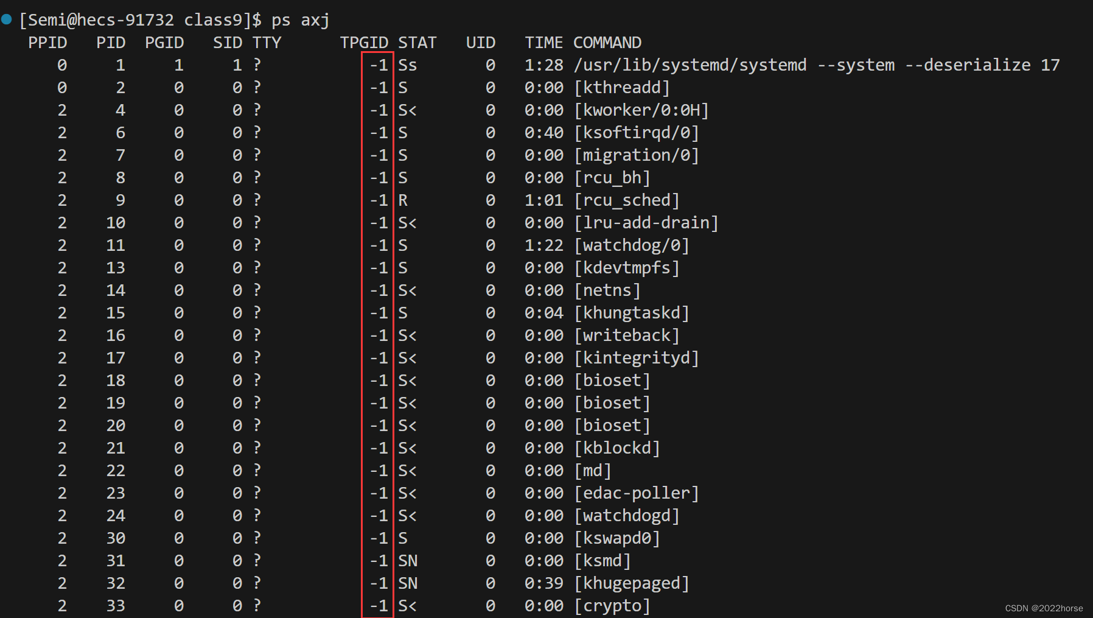The width and height of the screenshot is (1093, 618).
Task: Click the [kintegrityd] process name
Action: point(637,358)
